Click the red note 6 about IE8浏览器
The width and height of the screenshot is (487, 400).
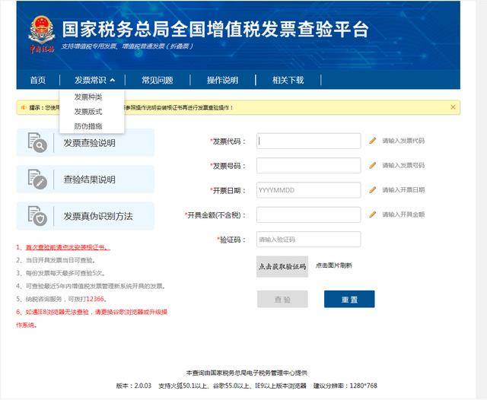tap(92, 319)
